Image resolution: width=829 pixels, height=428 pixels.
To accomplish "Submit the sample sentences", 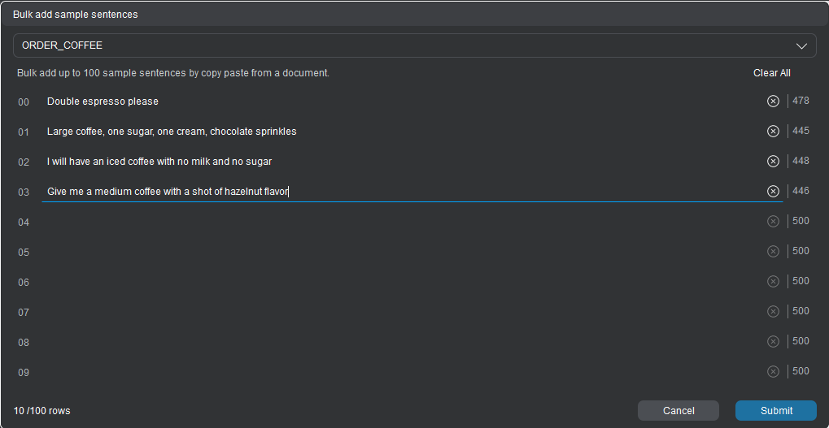I will [x=775, y=411].
